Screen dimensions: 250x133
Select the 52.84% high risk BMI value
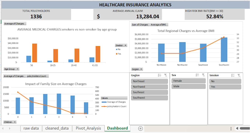[x=215, y=16]
